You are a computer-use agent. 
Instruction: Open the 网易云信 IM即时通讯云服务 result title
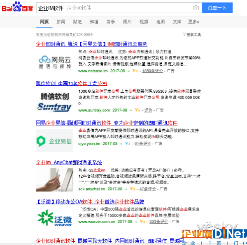[91, 44]
